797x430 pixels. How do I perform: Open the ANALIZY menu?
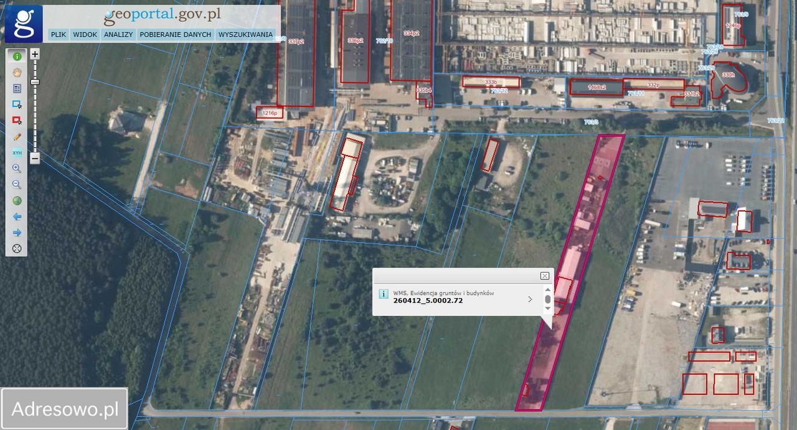[x=118, y=35]
